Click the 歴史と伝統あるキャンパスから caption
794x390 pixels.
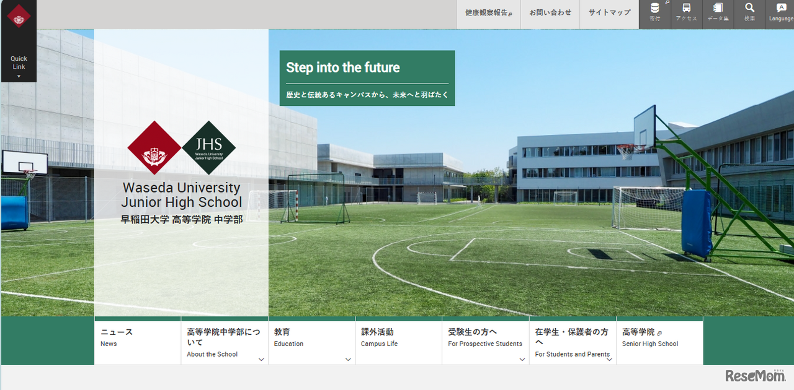coord(367,95)
